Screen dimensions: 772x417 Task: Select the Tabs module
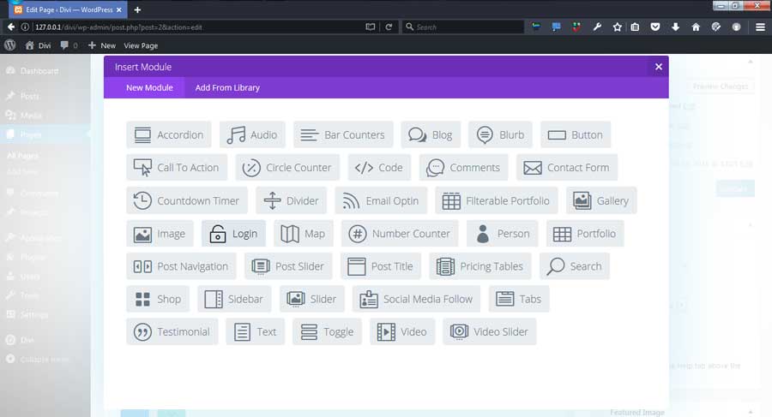(519, 299)
